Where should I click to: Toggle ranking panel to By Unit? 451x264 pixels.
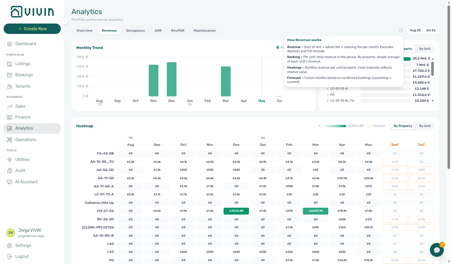pyautogui.click(x=425, y=49)
